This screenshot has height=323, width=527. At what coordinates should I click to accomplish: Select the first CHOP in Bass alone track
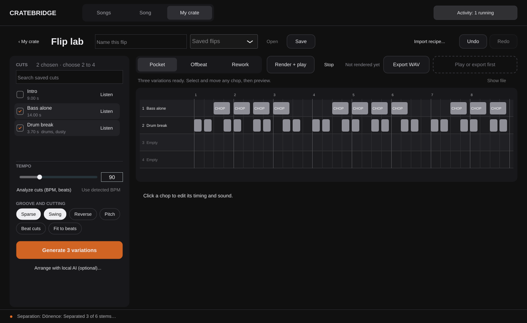(222, 108)
